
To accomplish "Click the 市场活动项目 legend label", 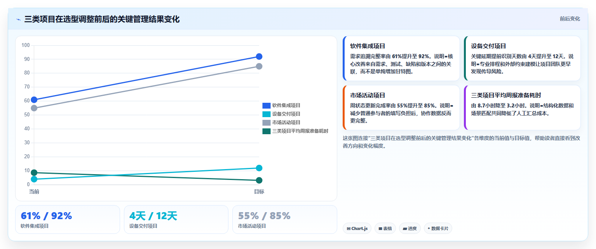I will (286, 123).
